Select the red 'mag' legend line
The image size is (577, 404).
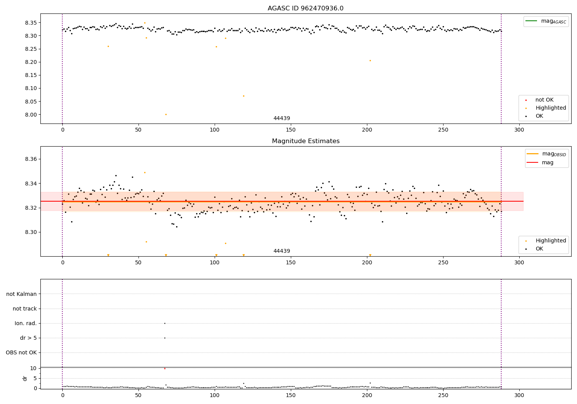(x=532, y=162)
